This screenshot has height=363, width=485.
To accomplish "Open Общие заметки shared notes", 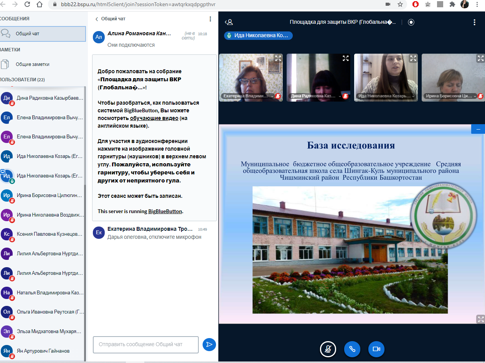I will point(33,64).
